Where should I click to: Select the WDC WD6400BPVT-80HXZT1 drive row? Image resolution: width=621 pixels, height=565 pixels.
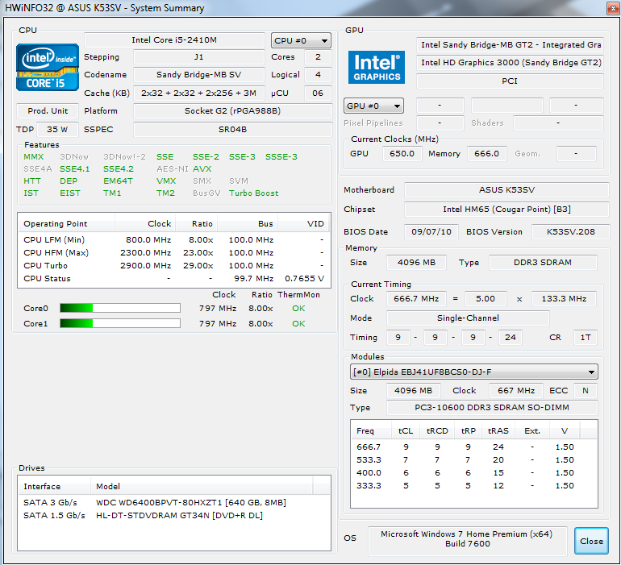point(173,502)
